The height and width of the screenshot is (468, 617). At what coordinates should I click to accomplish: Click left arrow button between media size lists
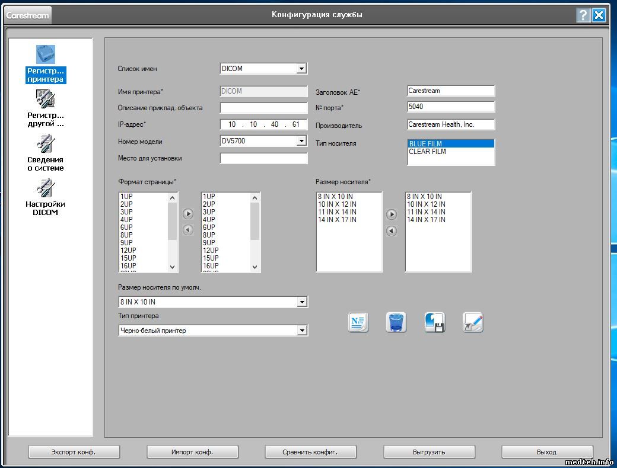pos(392,231)
